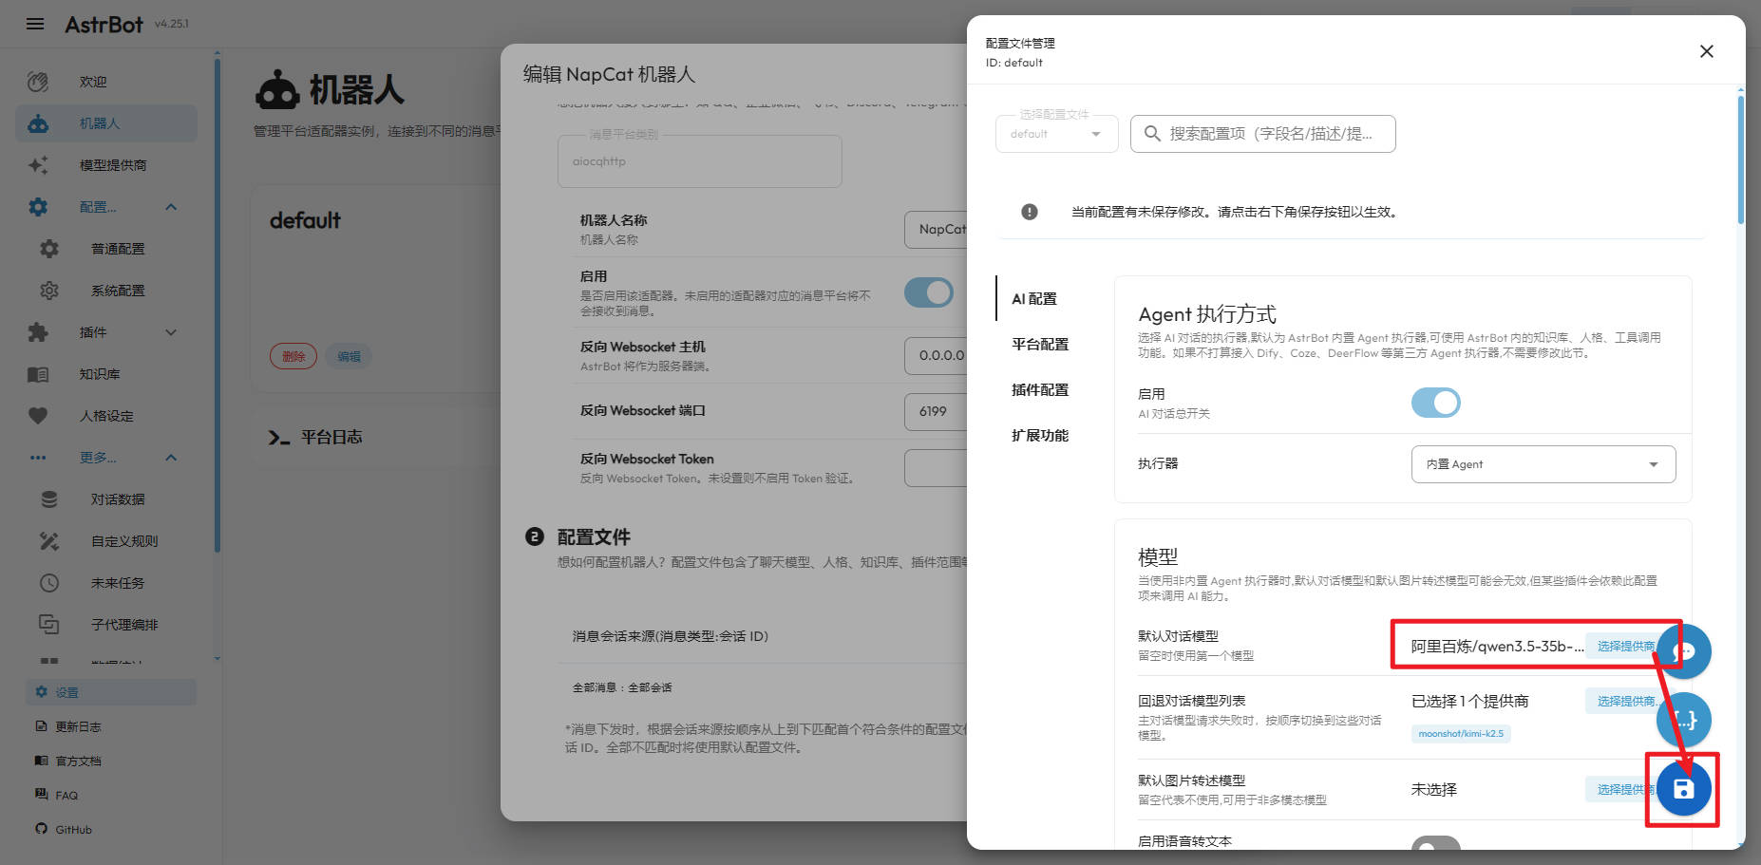This screenshot has height=865, width=1761.
Task: Click the 平台日志 terminal prompt icon
Action: (x=278, y=438)
